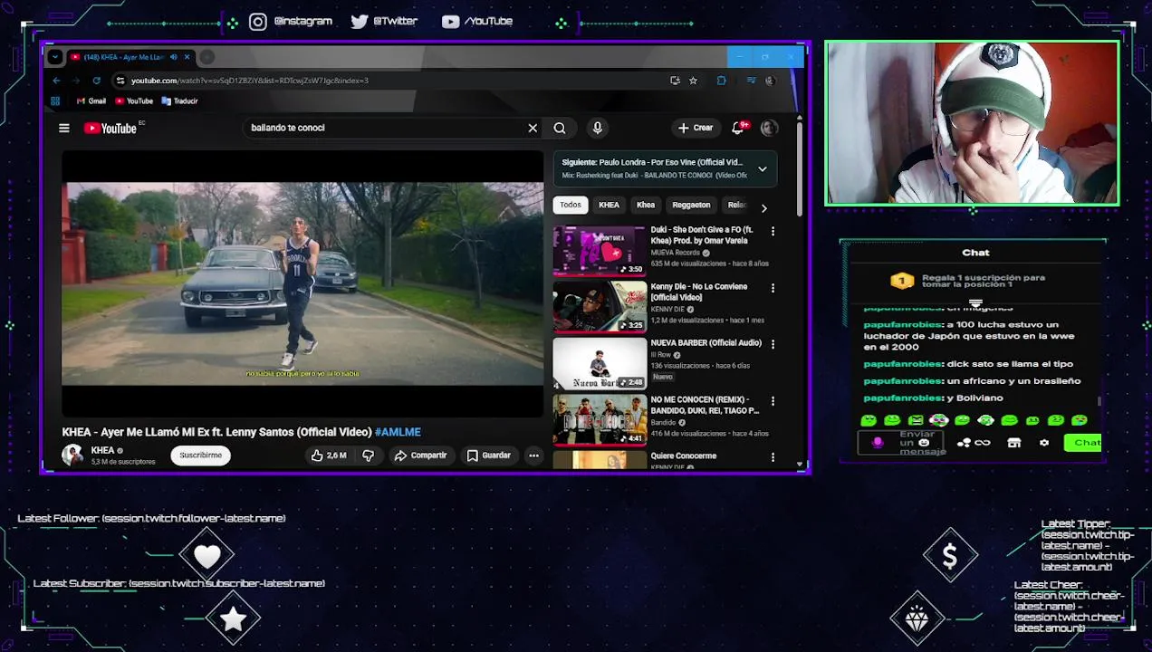Subscribe to KHEA via Suscribirme
1152x652 pixels.
[x=200, y=455]
